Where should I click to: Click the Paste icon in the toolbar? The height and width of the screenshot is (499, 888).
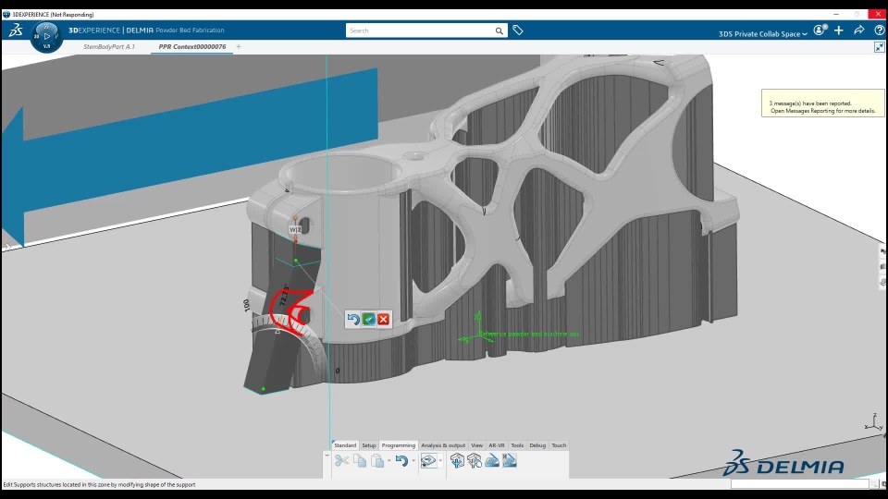377,461
